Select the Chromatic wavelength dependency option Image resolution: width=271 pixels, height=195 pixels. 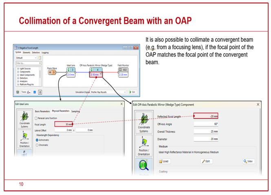[x=38, y=145]
